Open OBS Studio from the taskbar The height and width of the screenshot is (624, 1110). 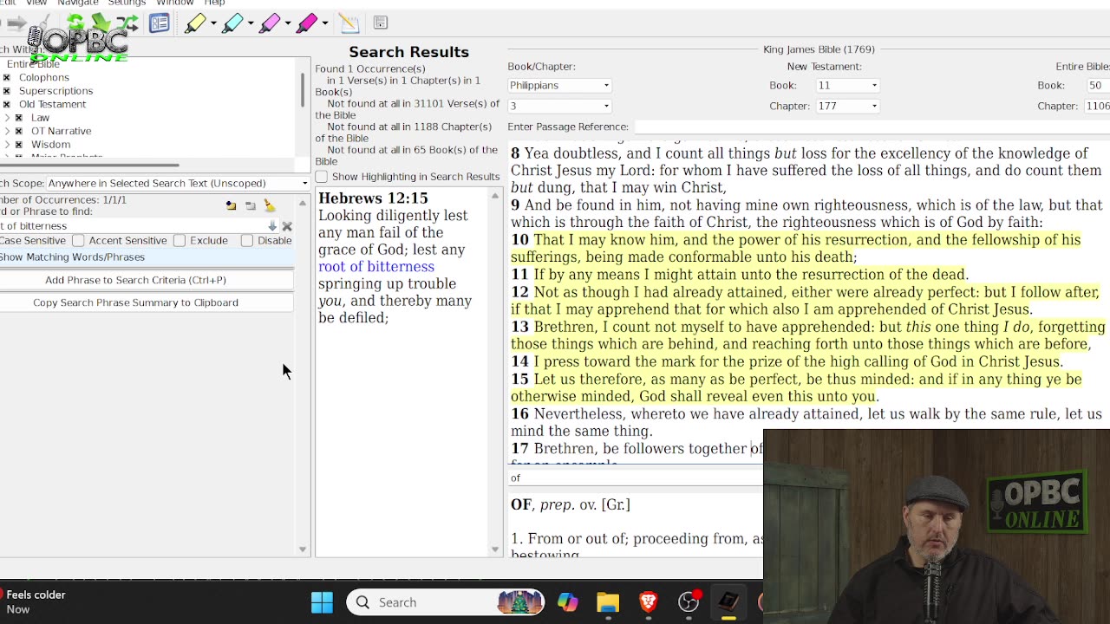689,602
